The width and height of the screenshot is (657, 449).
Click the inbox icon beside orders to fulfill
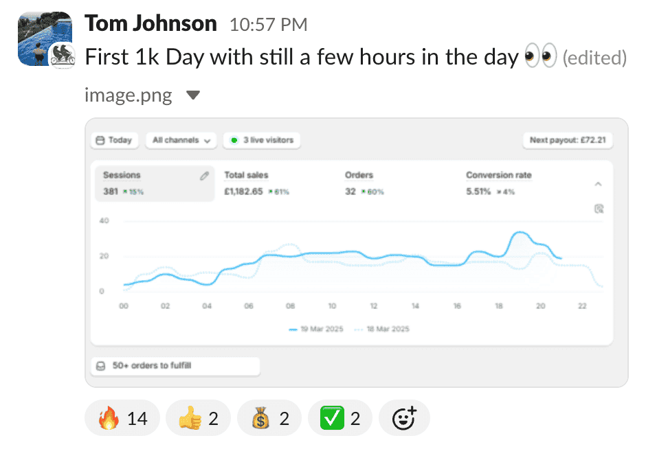click(x=100, y=366)
